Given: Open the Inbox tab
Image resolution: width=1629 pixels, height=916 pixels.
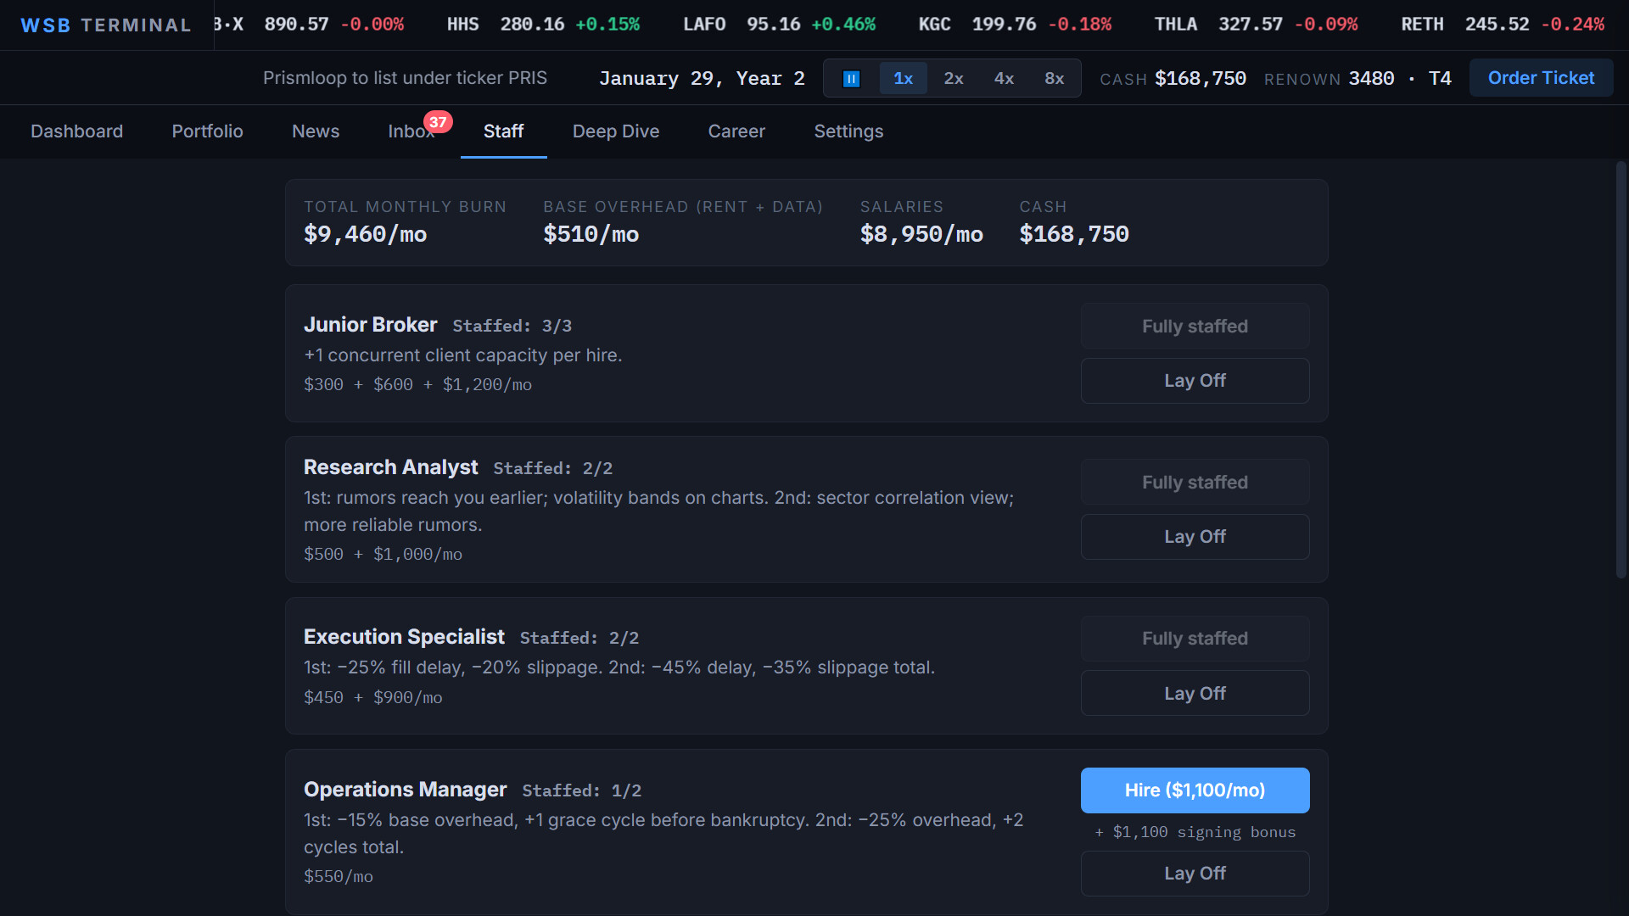Looking at the screenshot, I should pos(411,131).
